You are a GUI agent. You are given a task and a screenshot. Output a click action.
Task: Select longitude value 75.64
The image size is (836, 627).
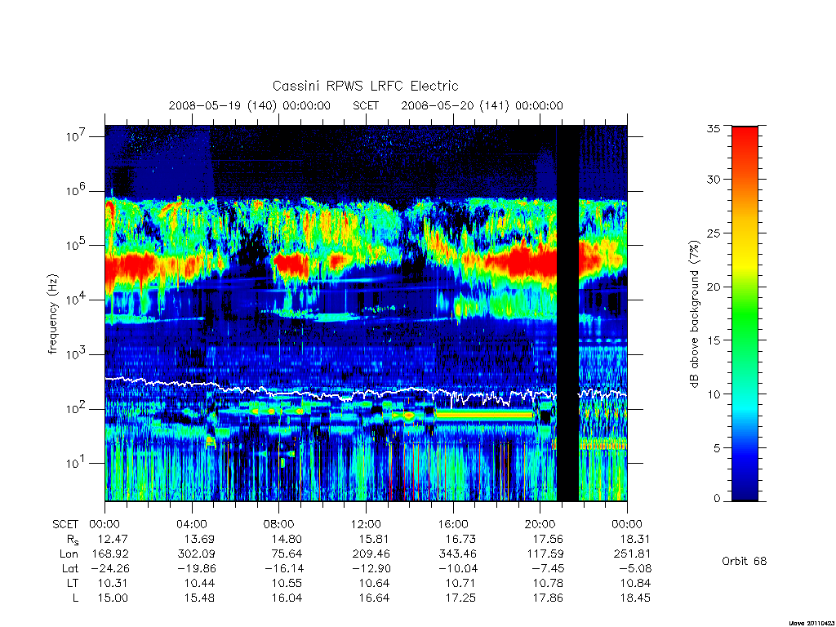tap(287, 554)
